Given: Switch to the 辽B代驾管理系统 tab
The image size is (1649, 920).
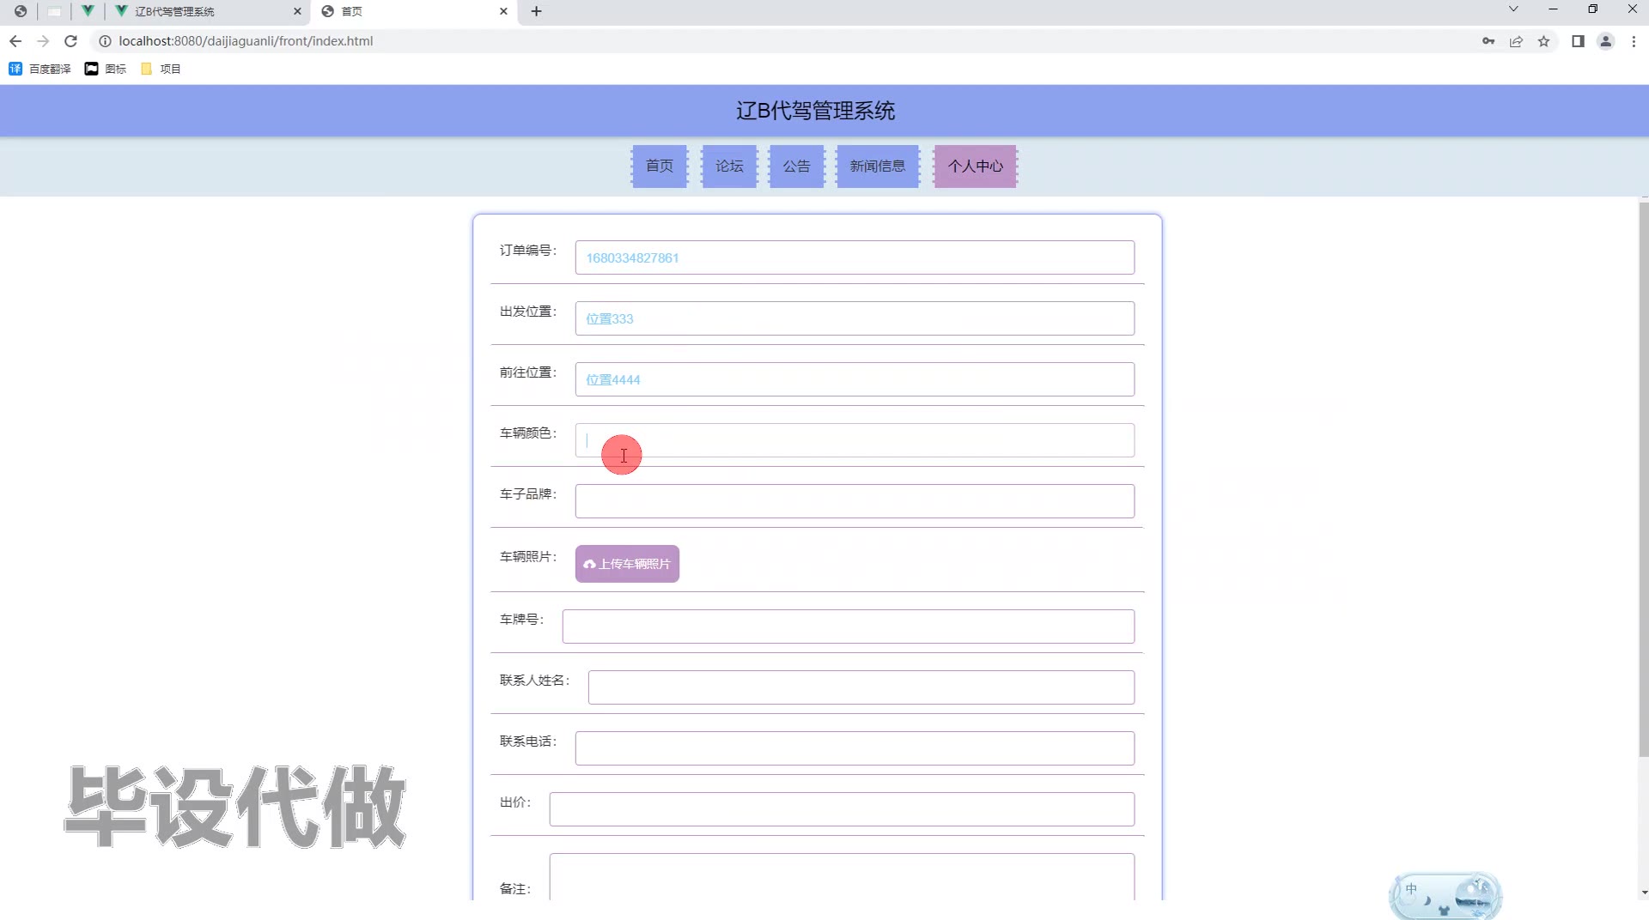Looking at the screenshot, I should (x=209, y=11).
